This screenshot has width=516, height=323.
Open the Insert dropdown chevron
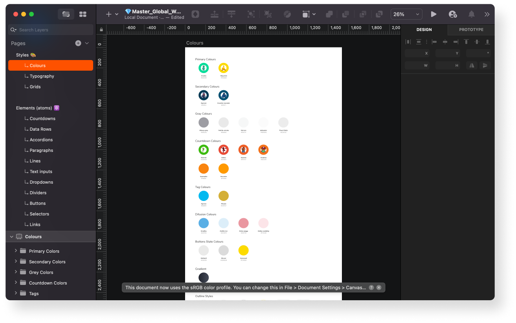click(x=117, y=14)
